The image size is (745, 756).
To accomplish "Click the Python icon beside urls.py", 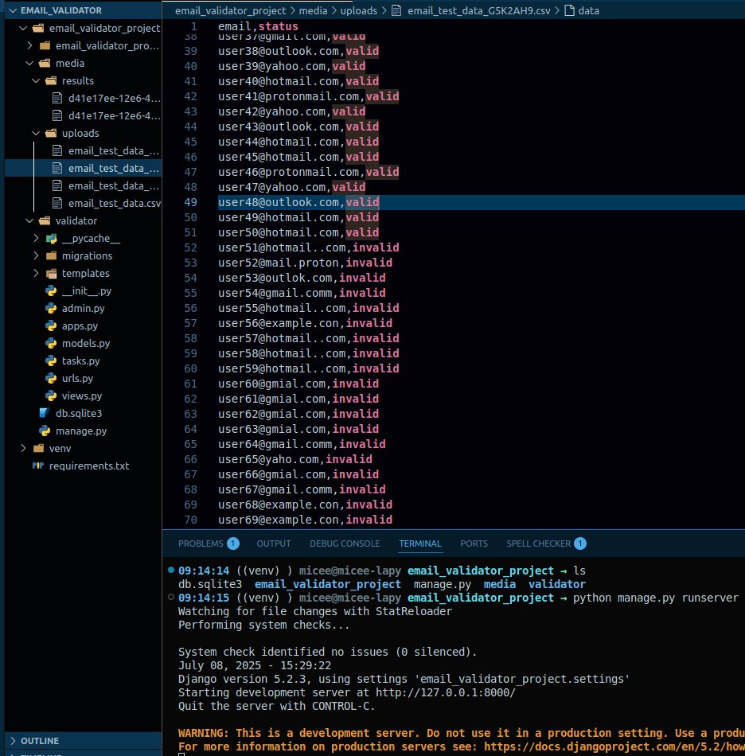I will [51, 379].
